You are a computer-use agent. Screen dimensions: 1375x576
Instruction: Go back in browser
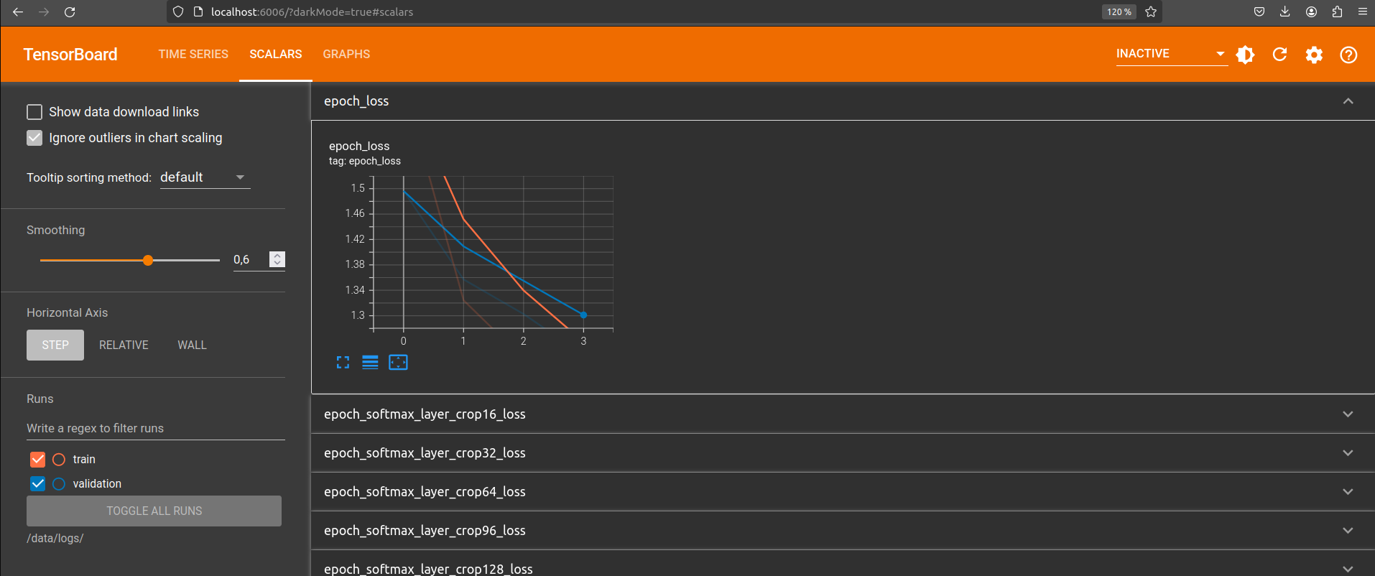(18, 11)
